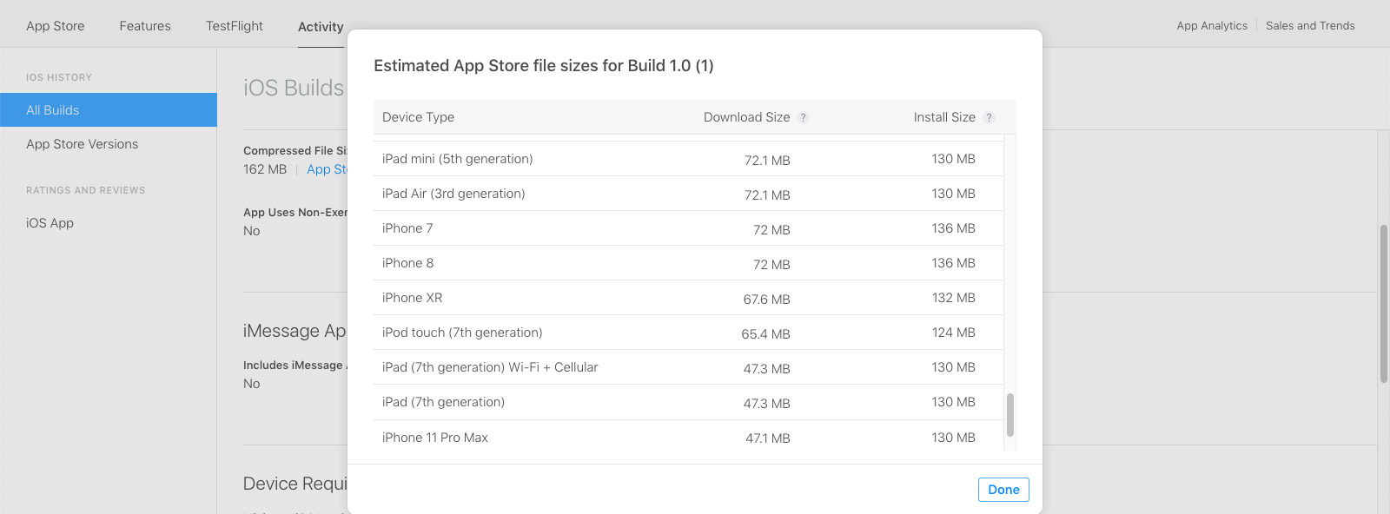The height and width of the screenshot is (514, 1390).
Task: Select the iPod touch (7th generation) row
Action: [x=688, y=333]
